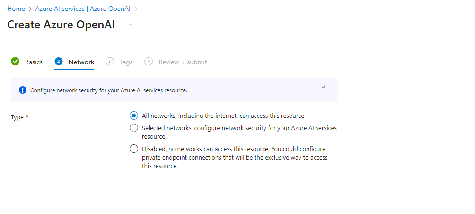Click the green Basics completed checkmark icon
Screen dimensions: 475x214
click(x=15, y=62)
